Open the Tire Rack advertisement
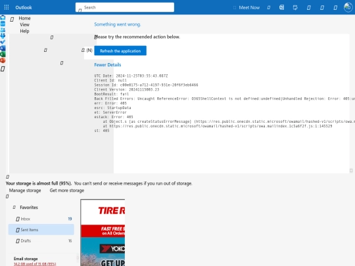 point(103,233)
